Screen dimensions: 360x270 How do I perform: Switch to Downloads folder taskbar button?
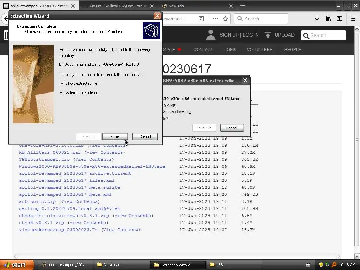121,265
